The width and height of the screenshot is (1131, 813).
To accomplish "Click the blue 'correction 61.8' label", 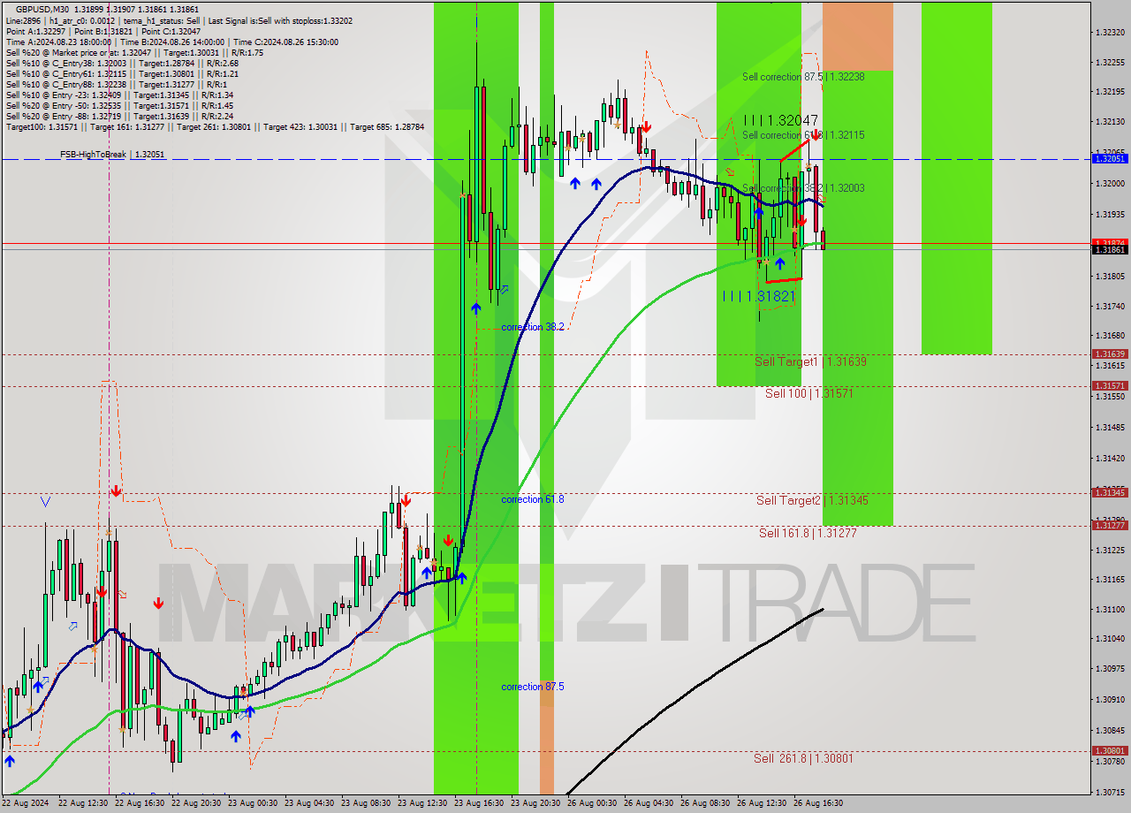I will click(533, 499).
